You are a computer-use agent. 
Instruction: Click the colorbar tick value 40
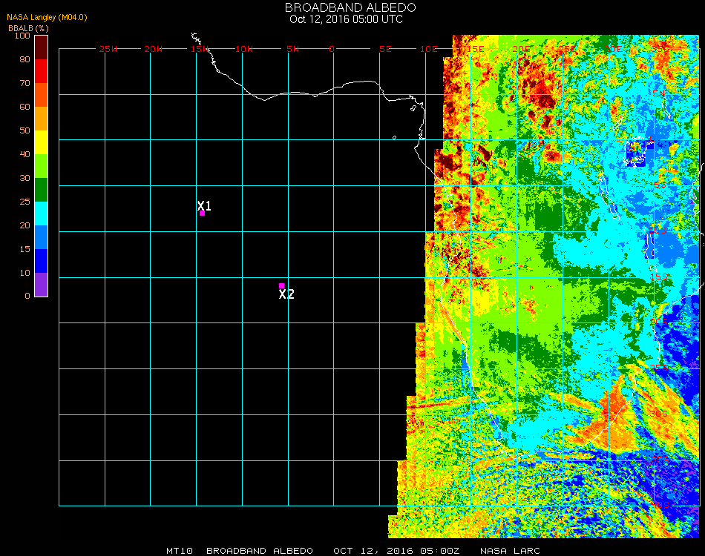pos(25,154)
